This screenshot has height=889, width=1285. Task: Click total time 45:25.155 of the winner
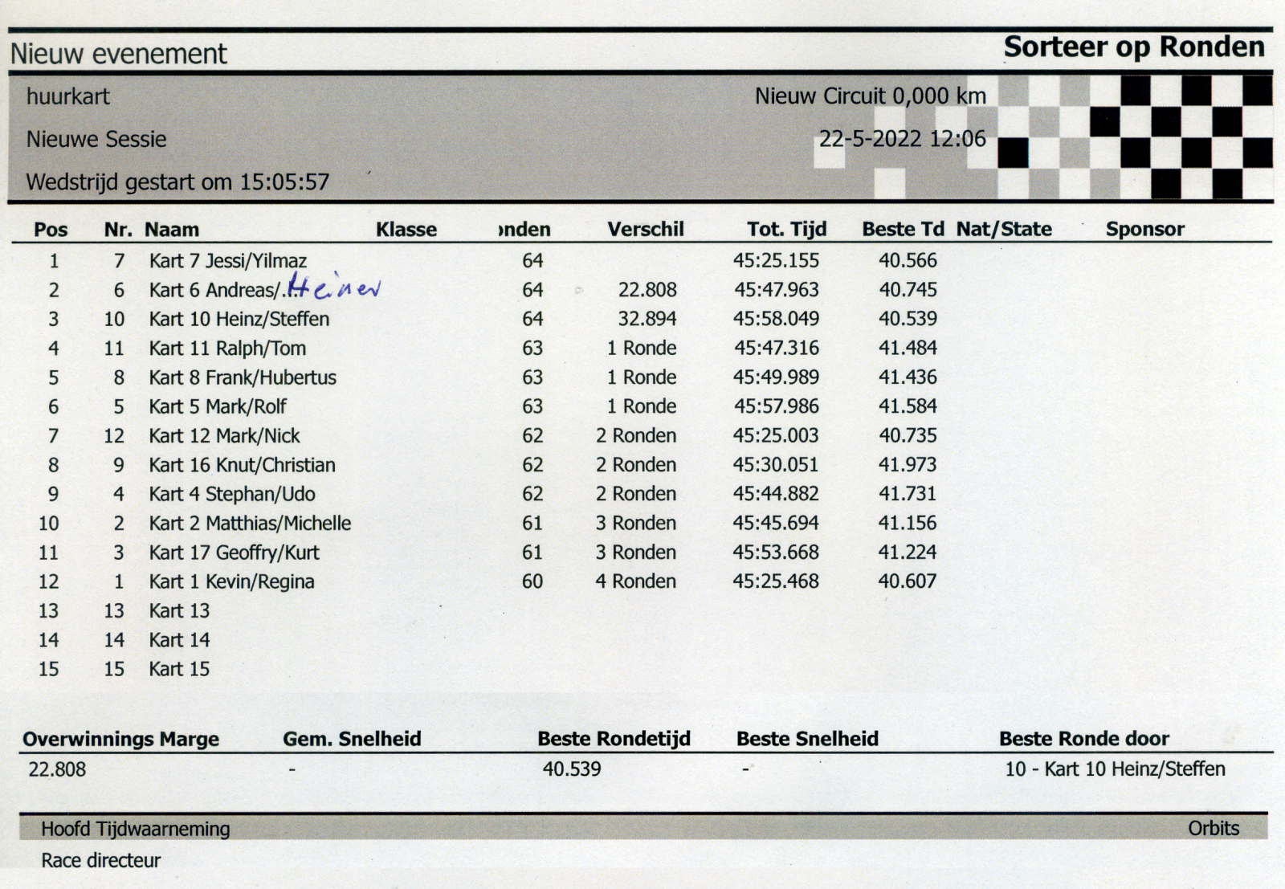coord(776,261)
